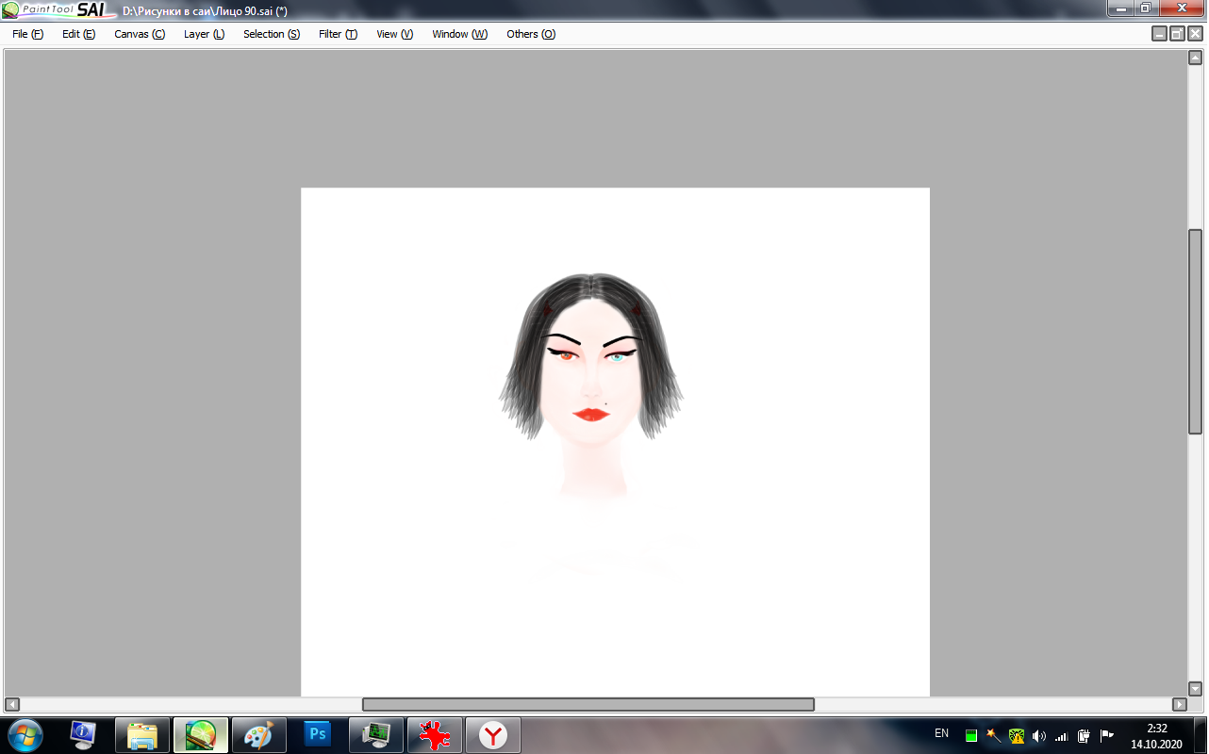Click the network signal tray icon
The width and height of the screenshot is (1209, 754).
[1061, 735]
